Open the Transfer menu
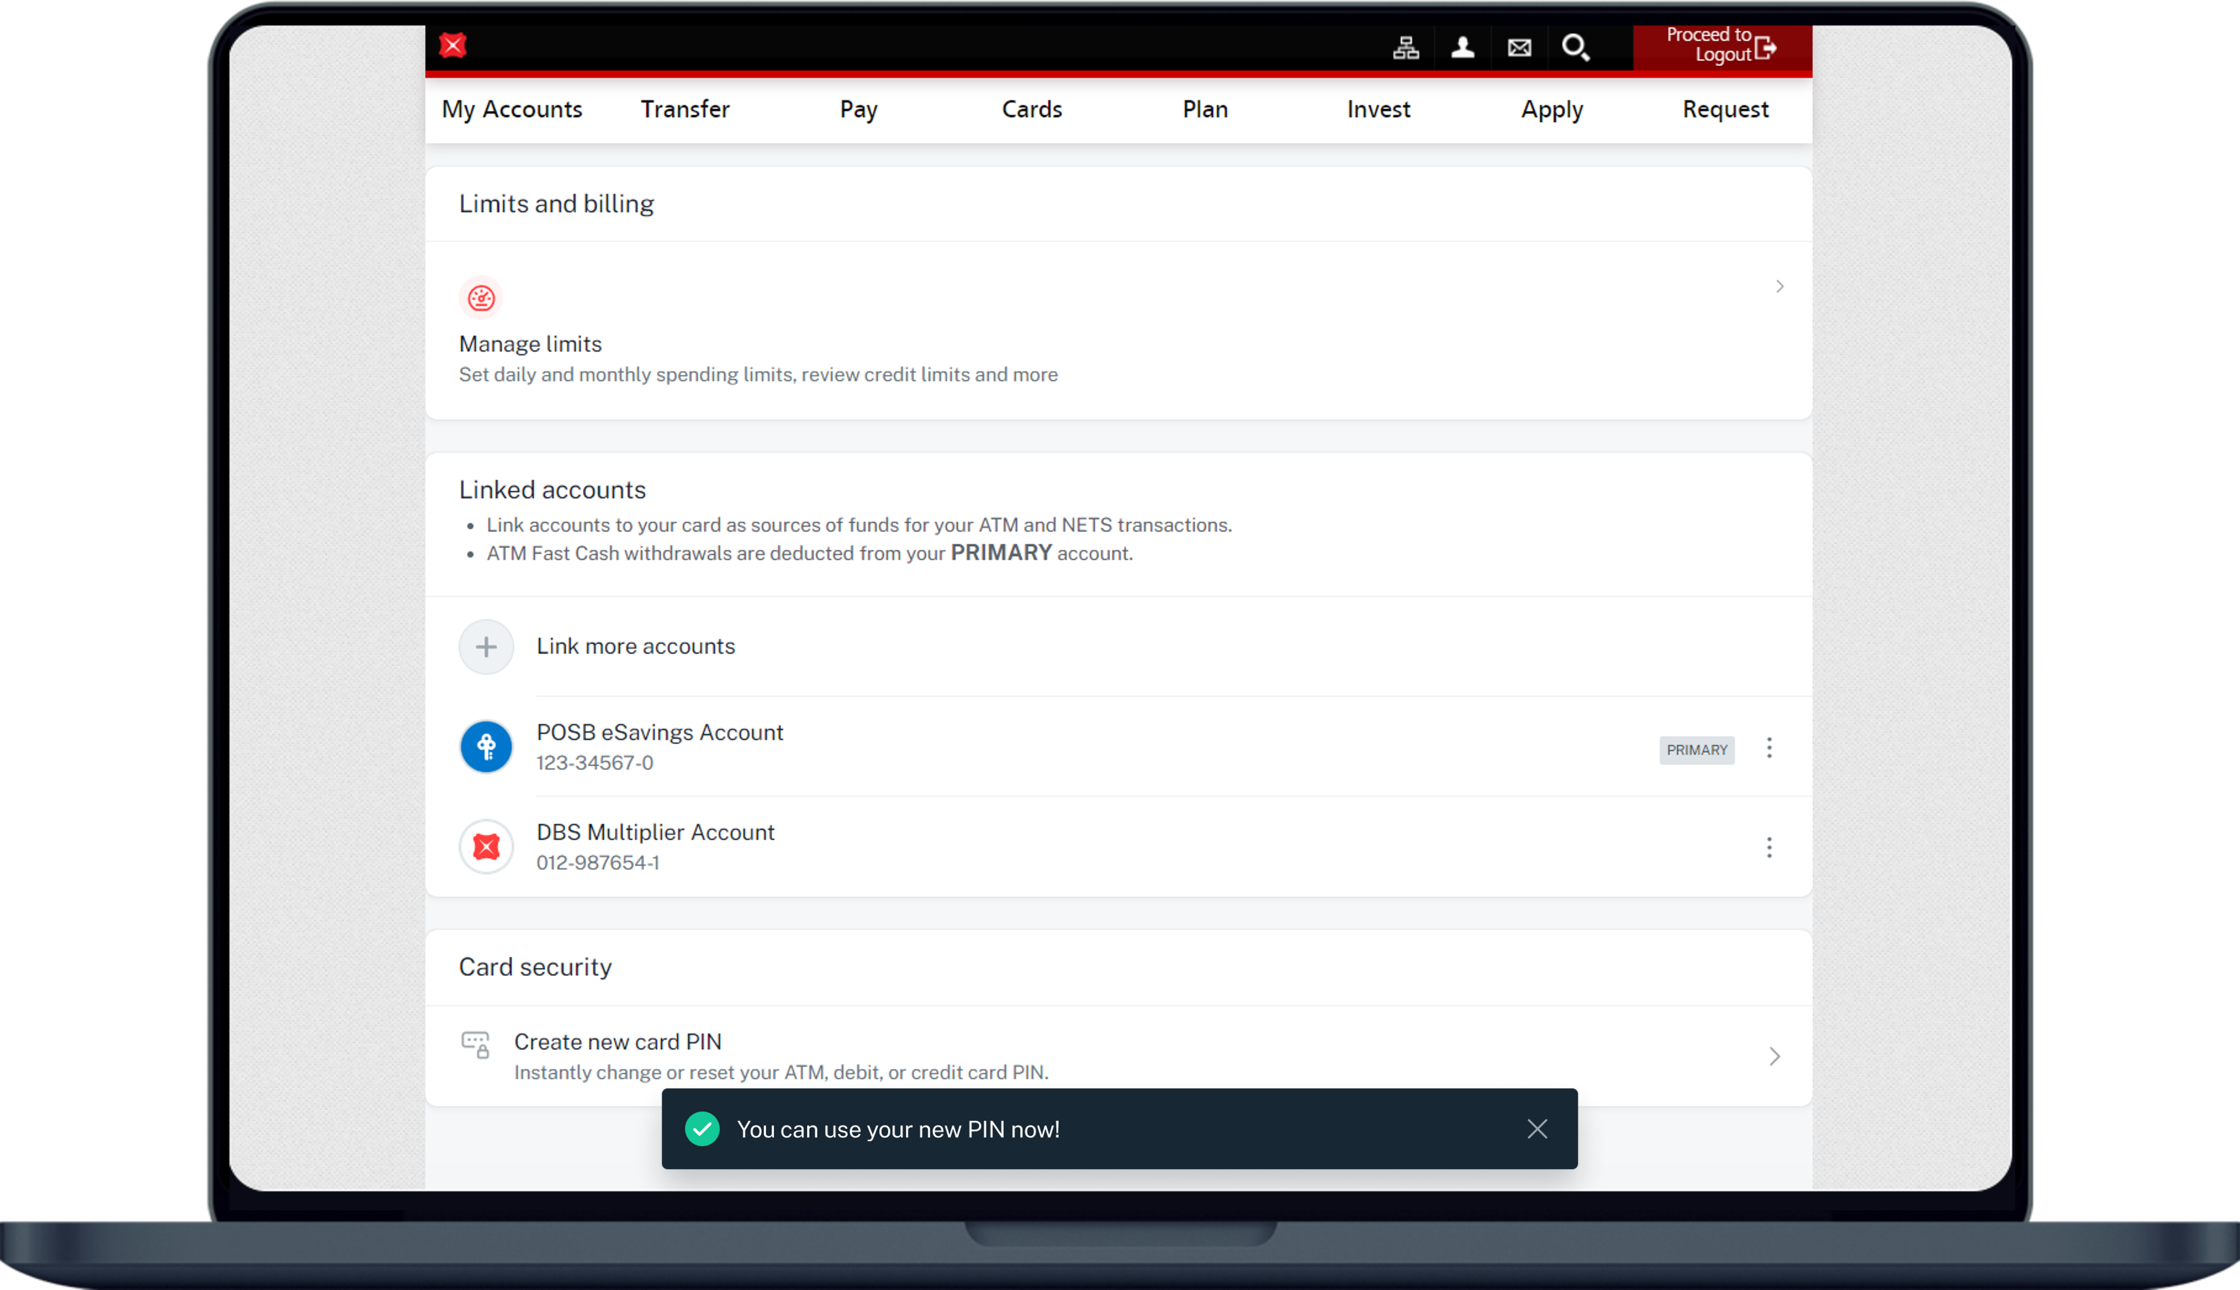 [x=685, y=109]
